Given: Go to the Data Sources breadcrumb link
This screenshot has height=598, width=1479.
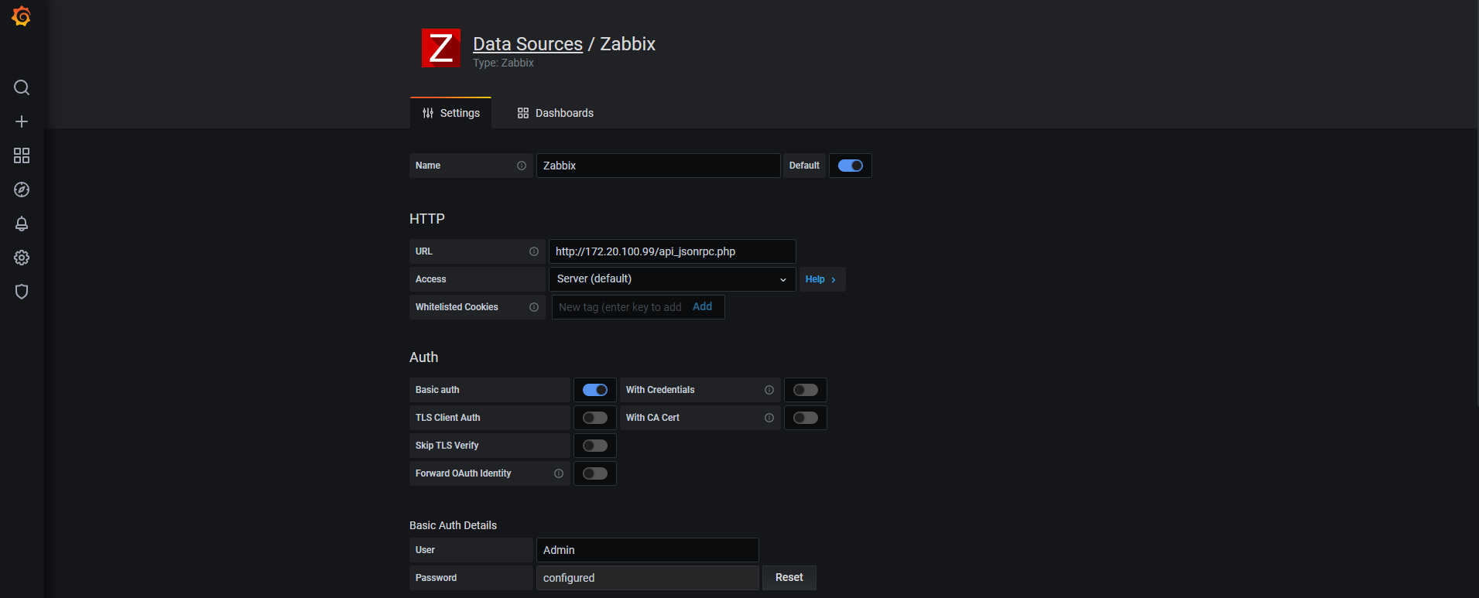Looking at the screenshot, I should click(x=528, y=44).
